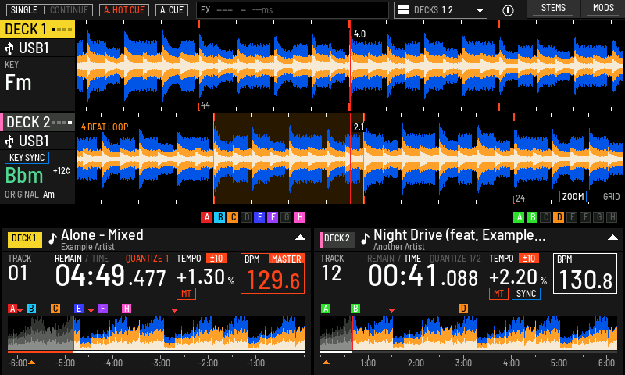Expand Deck 2 track info arrow
This screenshot has width=625, height=375.
[x=612, y=237]
